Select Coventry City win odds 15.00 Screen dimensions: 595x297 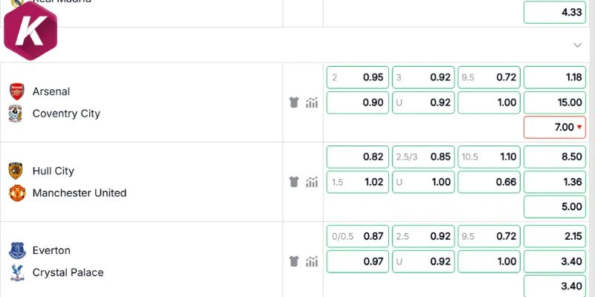pyautogui.click(x=555, y=102)
